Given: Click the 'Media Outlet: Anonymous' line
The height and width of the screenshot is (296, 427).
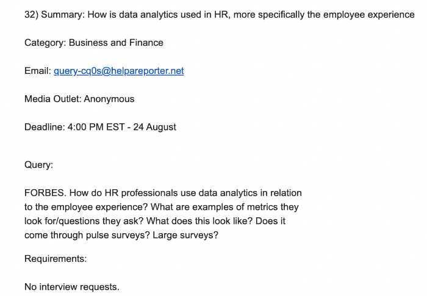Looking at the screenshot, I should 79,99.
